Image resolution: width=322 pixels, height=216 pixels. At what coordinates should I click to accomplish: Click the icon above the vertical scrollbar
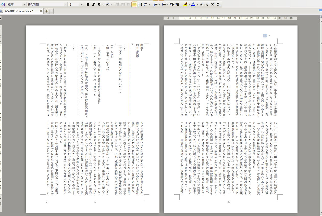320,17
